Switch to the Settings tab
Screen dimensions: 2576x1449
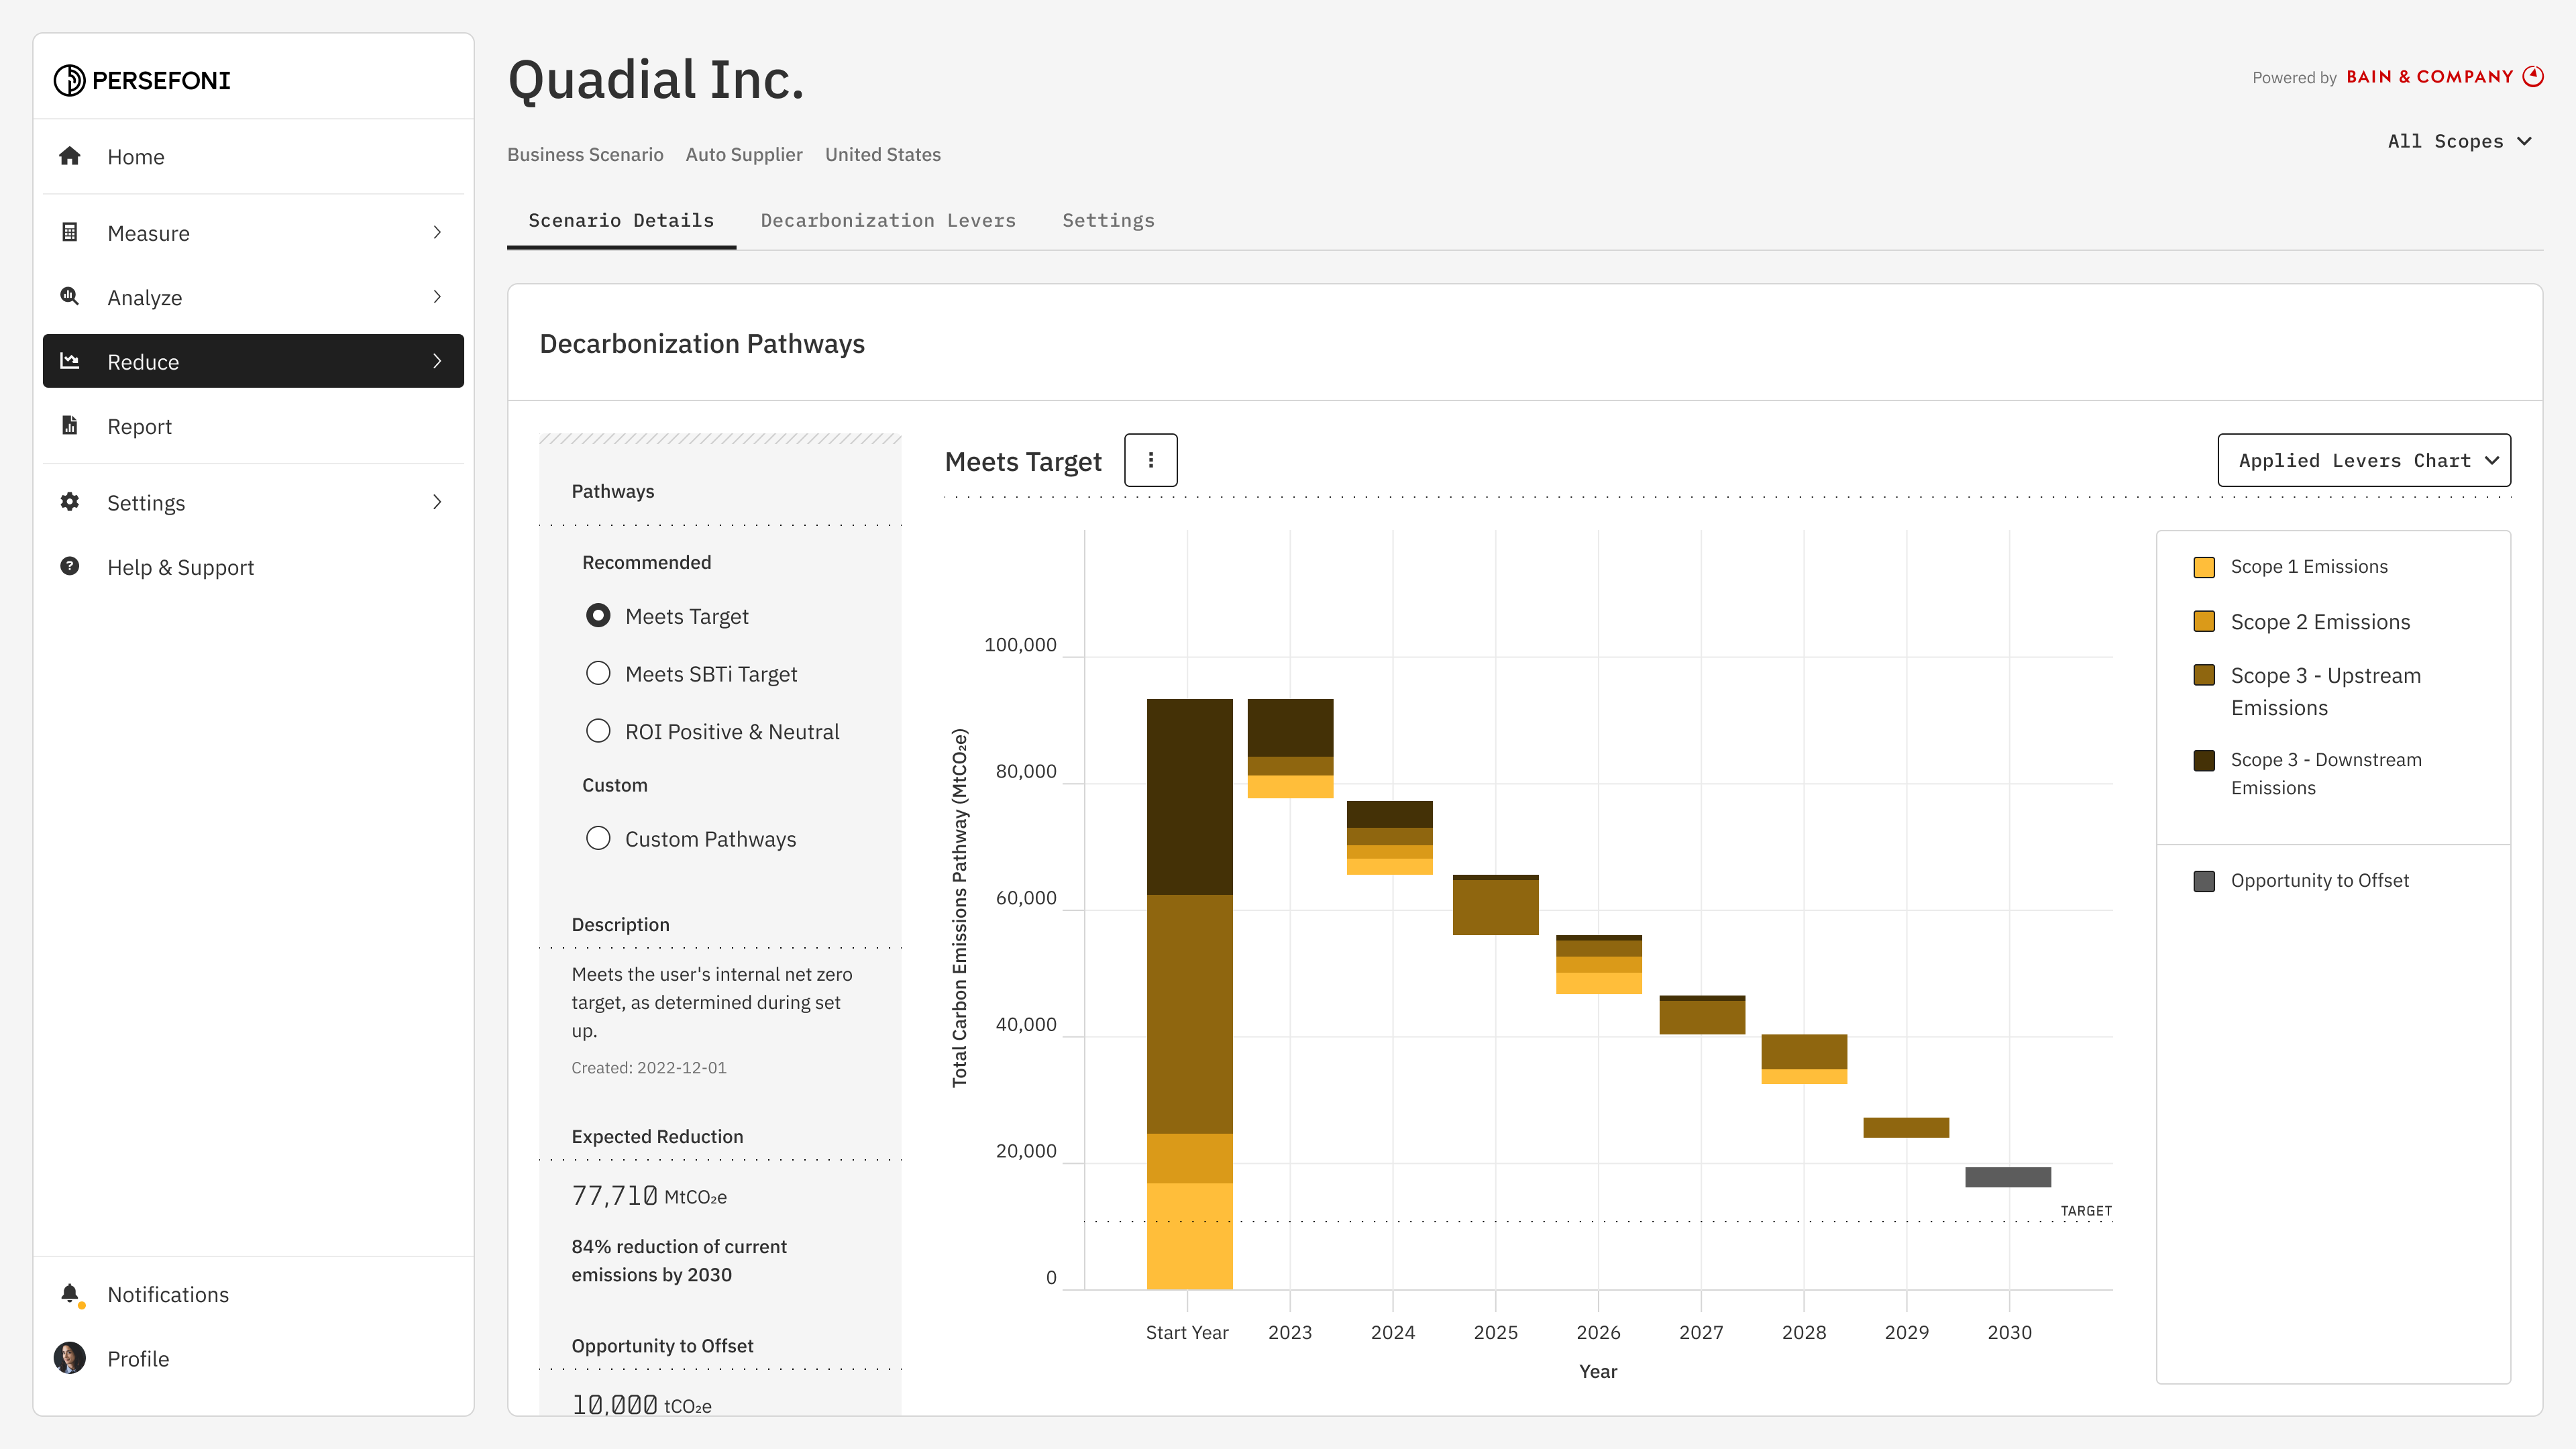(x=1108, y=220)
